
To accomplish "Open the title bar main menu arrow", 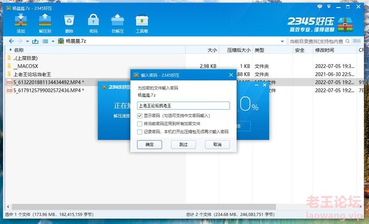I will pyautogui.click(x=329, y=7).
